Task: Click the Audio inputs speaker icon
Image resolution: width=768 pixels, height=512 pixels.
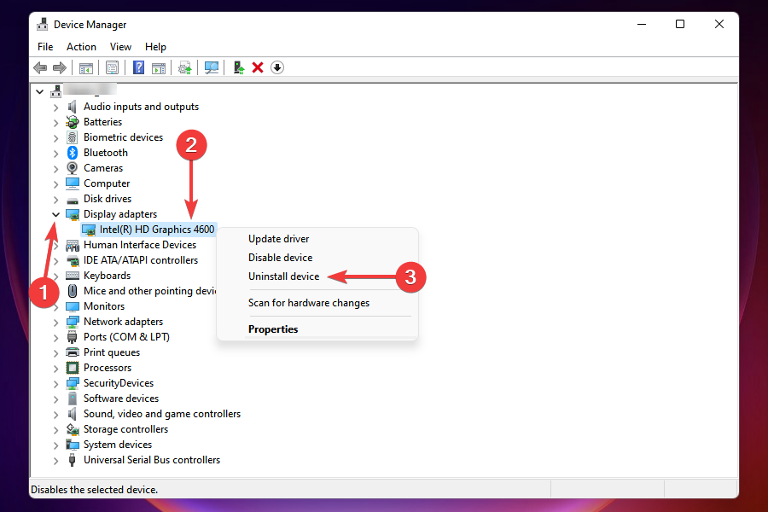Action: (x=73, y=107)
